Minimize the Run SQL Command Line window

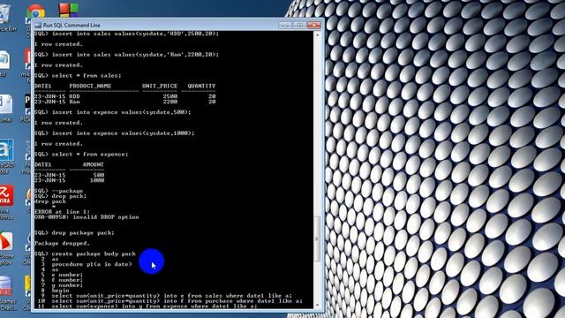[285, 25]
